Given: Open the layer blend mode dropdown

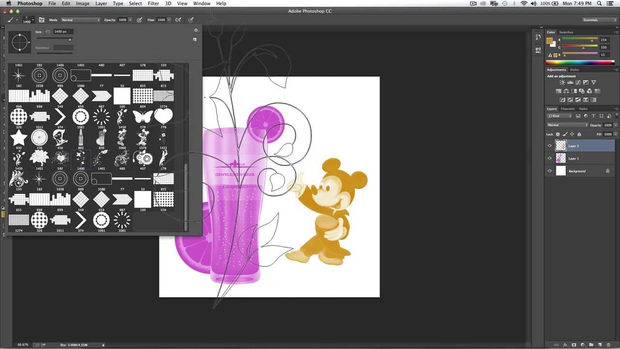Looking at the screenshot, I should (x=567, y=125).
